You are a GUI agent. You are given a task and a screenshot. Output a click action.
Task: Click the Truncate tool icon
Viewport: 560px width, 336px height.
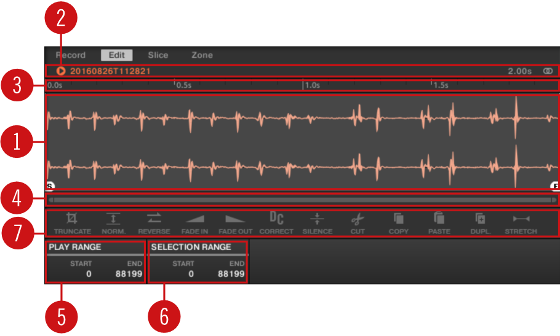pos(72,219)
